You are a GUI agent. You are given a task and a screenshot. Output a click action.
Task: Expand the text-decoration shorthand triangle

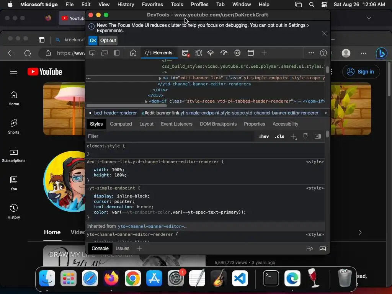click(x=138, y=207)
